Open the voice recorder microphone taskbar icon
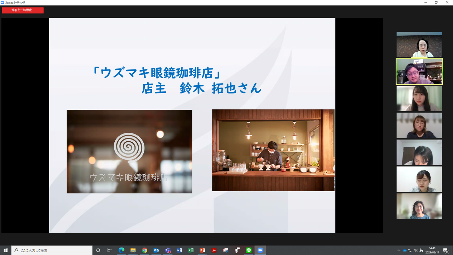 coord(237,250)
